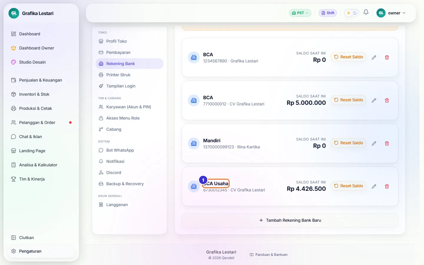The width and height of the screenshot is (424, 265).
Task: Open Backup & Recovery
Action: pyautogui.click(x=130, y=184)
